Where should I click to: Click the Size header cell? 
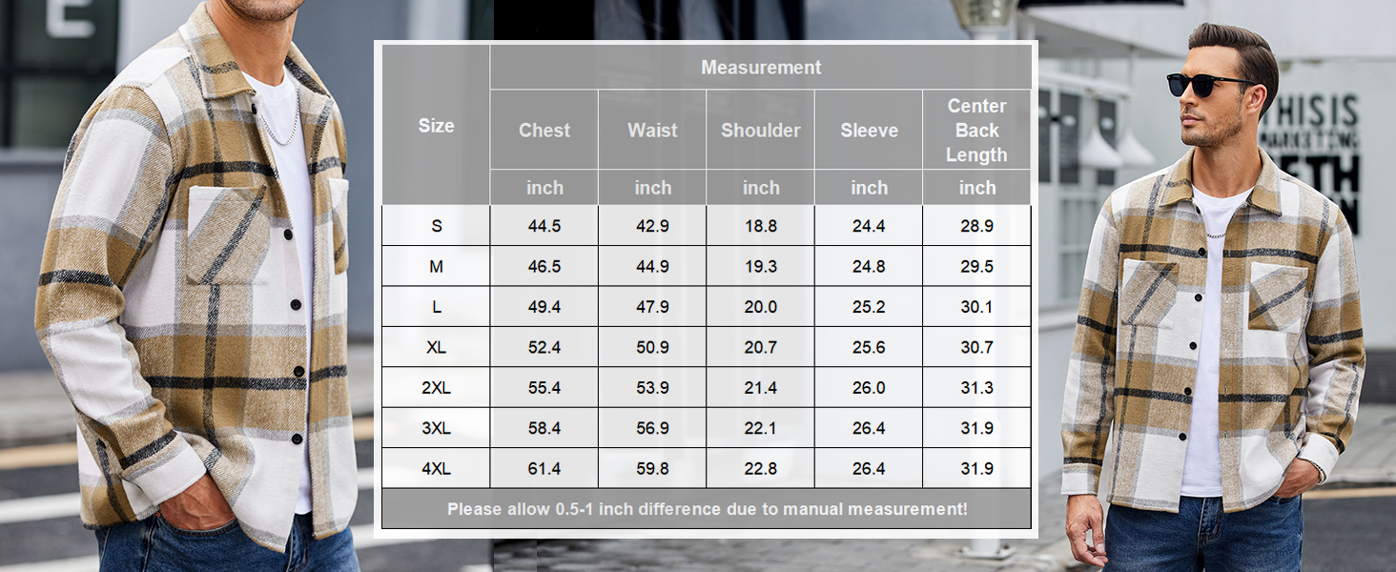point(436,126)
